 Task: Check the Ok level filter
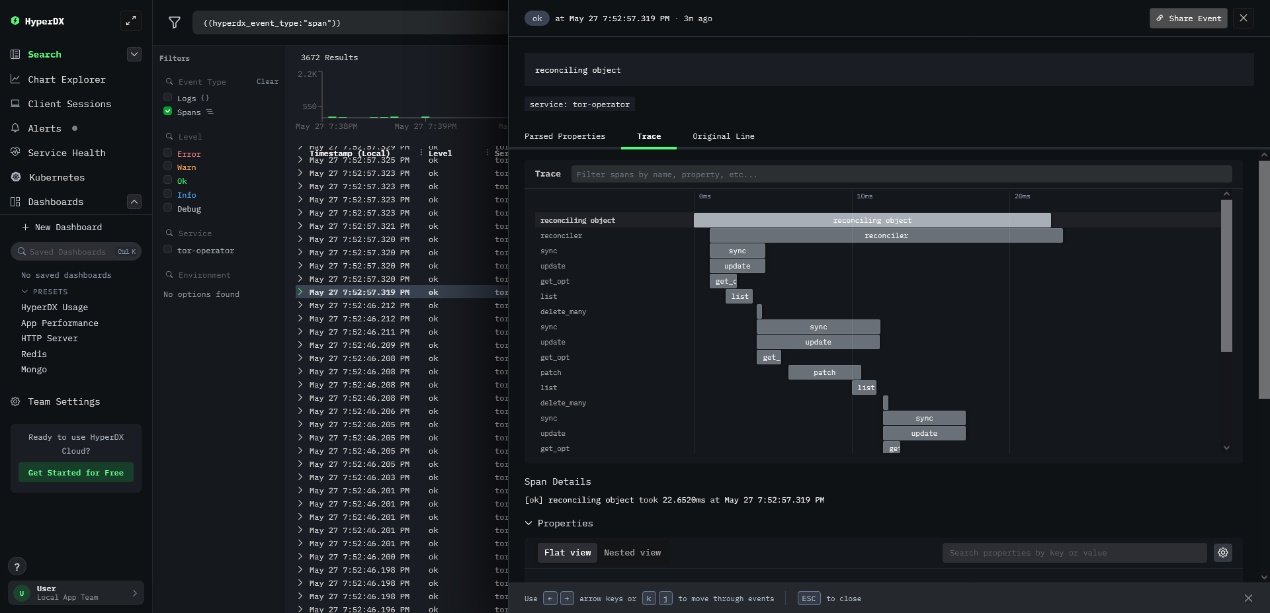pyautogui.click(x=168, y=180)
